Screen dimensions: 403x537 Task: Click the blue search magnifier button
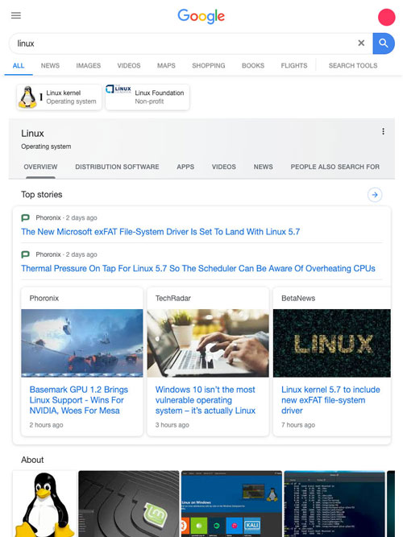click(x=384, y=43)
